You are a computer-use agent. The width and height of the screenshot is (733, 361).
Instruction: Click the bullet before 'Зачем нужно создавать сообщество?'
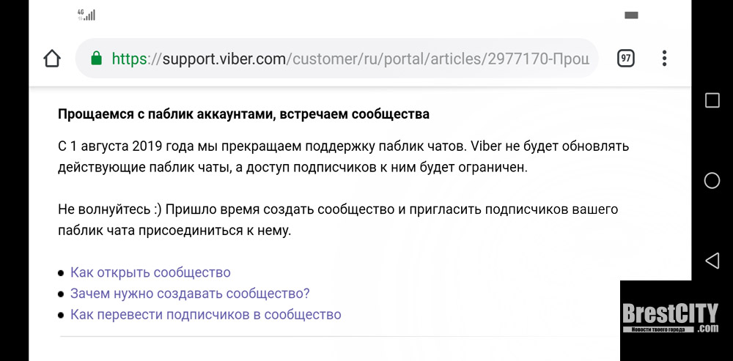click(61, 294)
